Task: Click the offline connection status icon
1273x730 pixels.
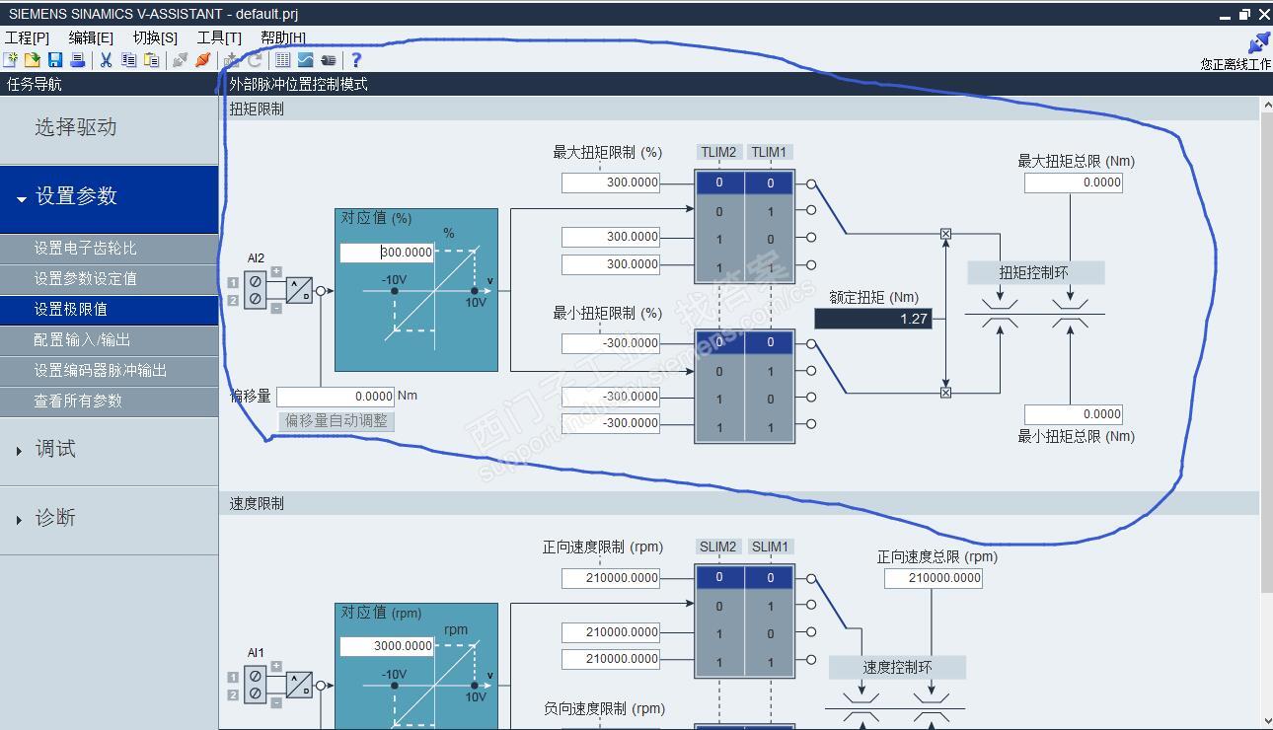Action: click(1259, 43)
